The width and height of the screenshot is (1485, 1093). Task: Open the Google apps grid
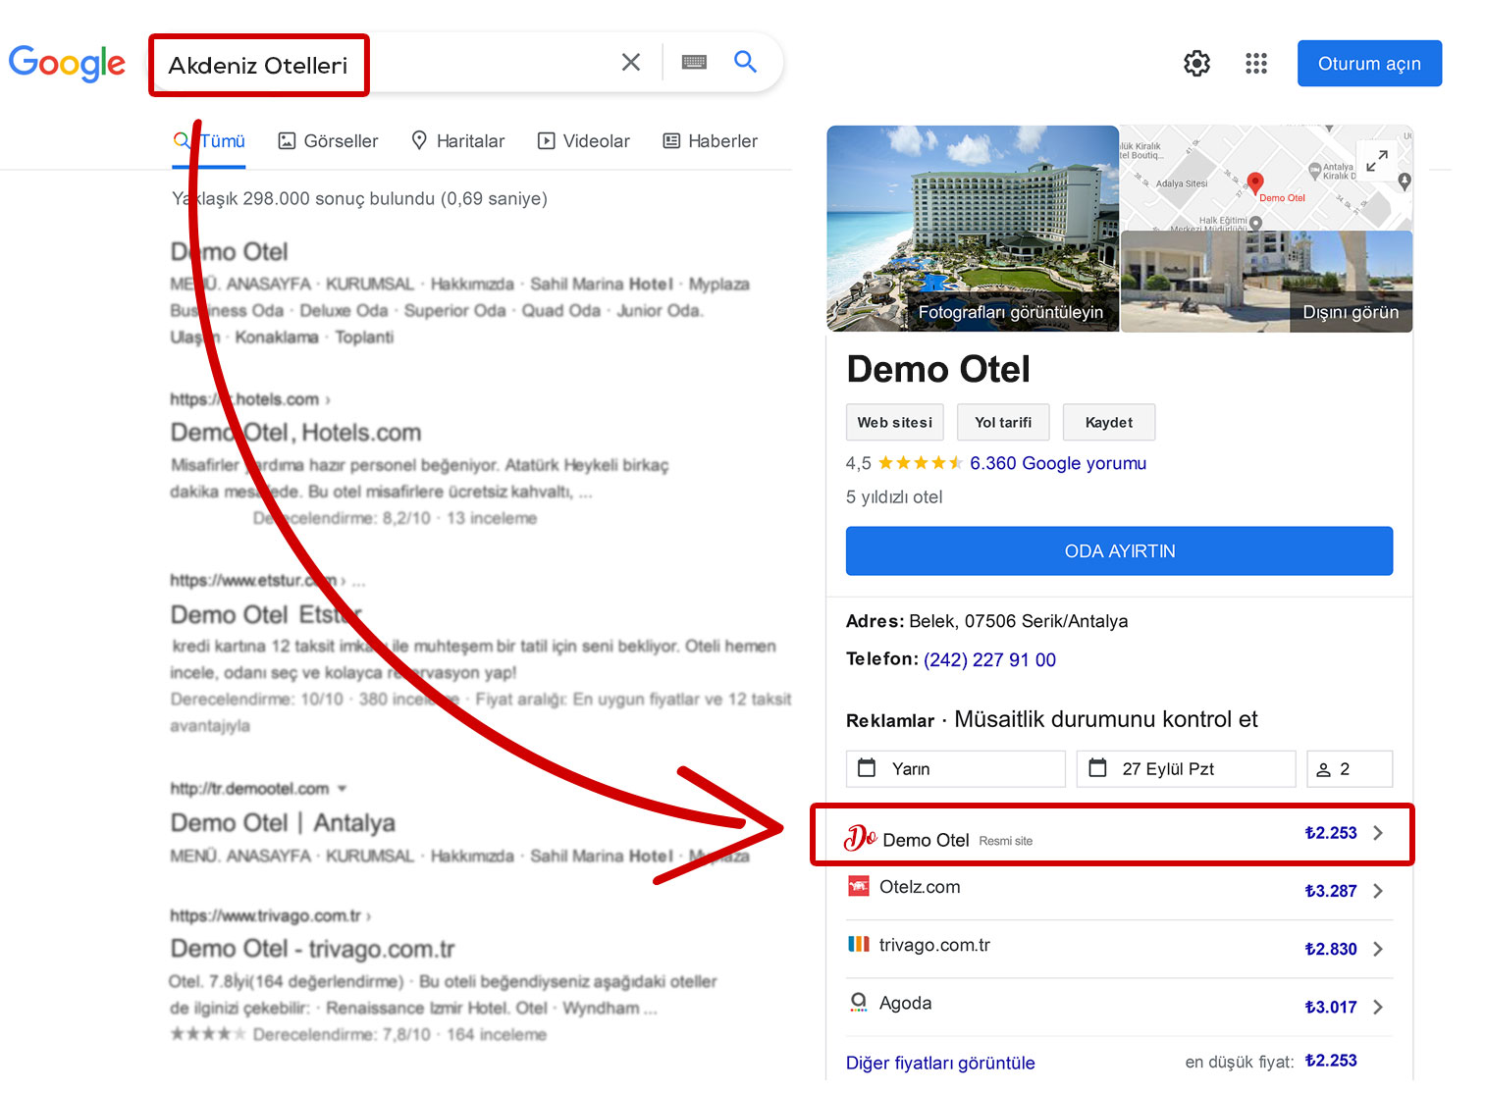pos(1256,64)
